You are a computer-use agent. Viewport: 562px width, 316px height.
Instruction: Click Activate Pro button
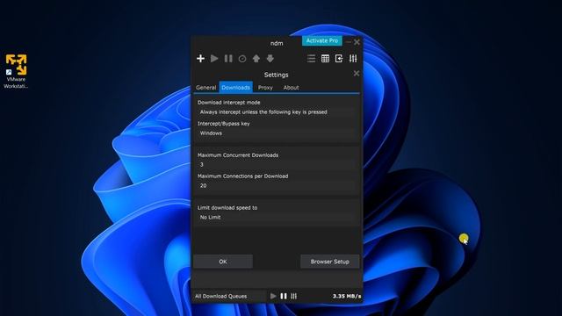(322, 41)
